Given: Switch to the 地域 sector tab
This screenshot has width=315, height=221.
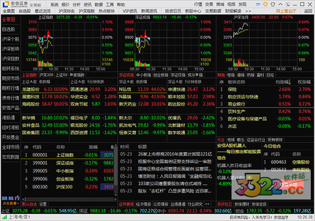Looking at the screenshot, I should click(231, 140).
